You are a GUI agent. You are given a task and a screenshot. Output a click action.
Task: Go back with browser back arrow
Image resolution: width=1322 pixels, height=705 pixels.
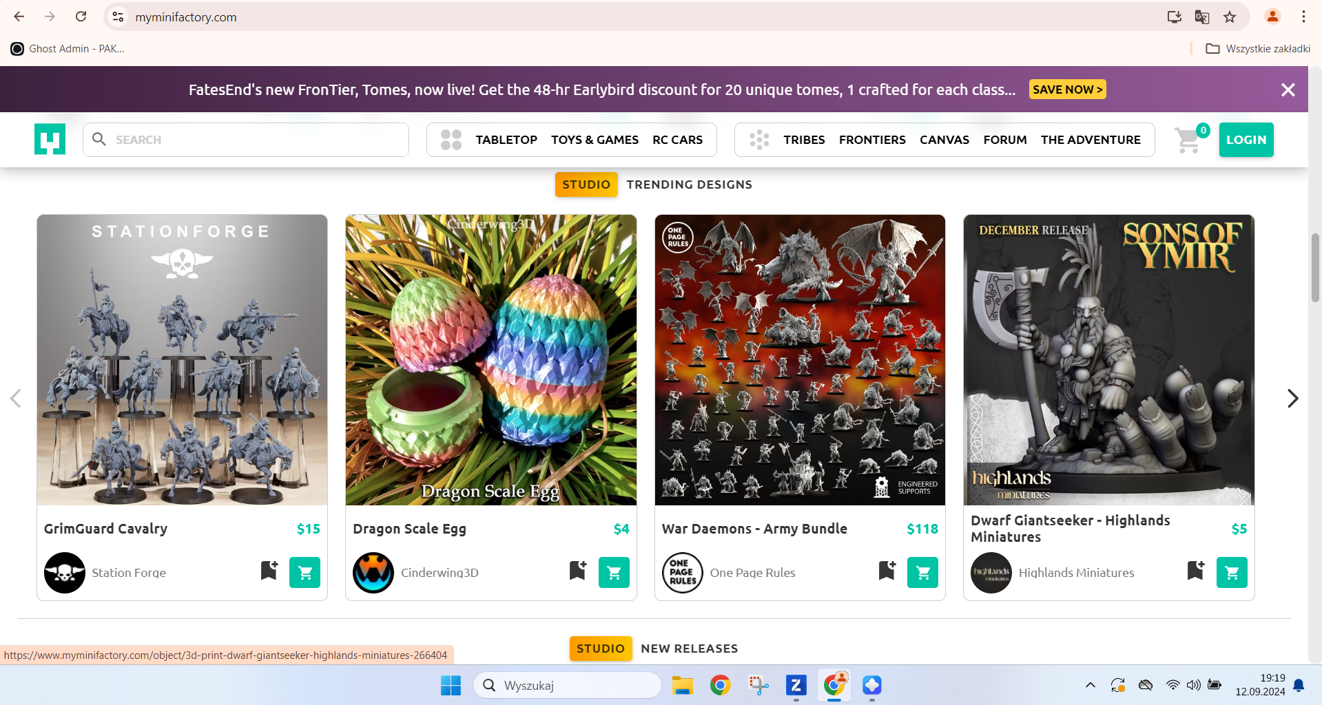click(19, 17)
